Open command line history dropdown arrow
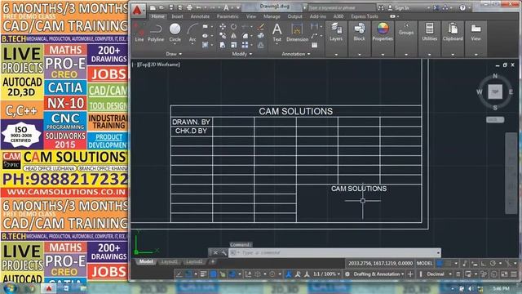The height and width of the screenshot is (294, 522). [438, 253]
